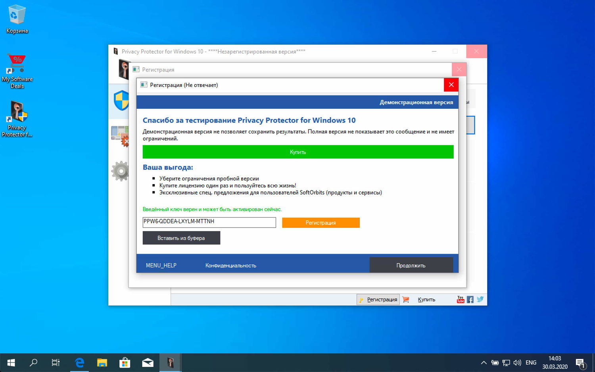595x372 pixels.
Task: Click Регистрация button in main window bottom bar
Action: [x=378, y=299]
